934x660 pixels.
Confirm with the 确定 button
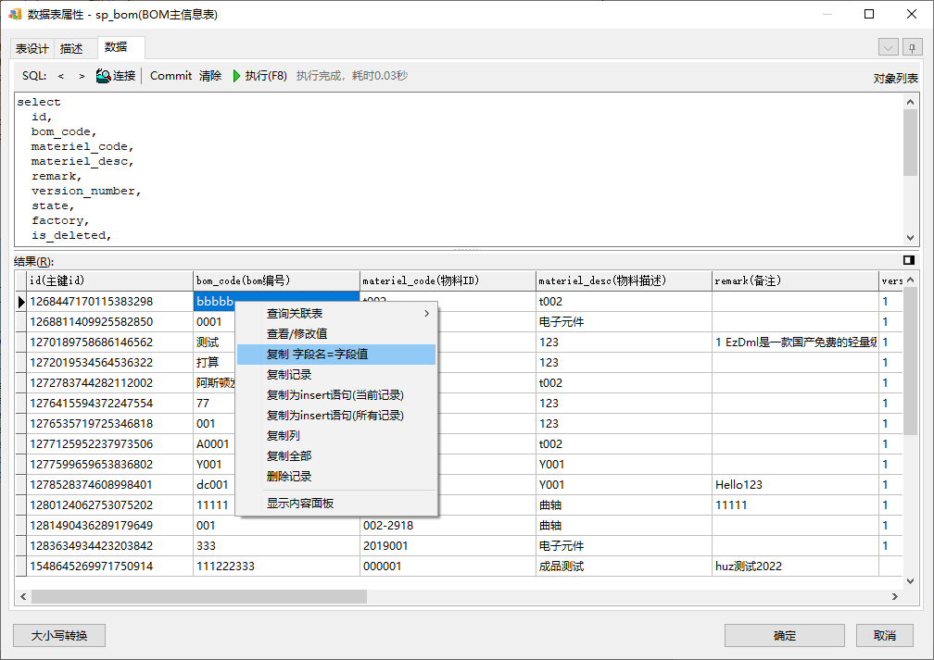(x=784, y=635)
